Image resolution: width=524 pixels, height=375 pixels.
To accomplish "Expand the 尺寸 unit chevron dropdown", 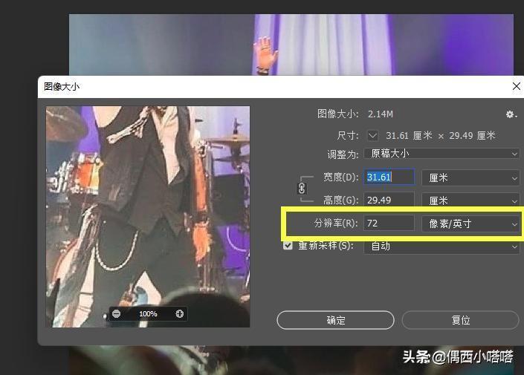I will click(373, 136).
